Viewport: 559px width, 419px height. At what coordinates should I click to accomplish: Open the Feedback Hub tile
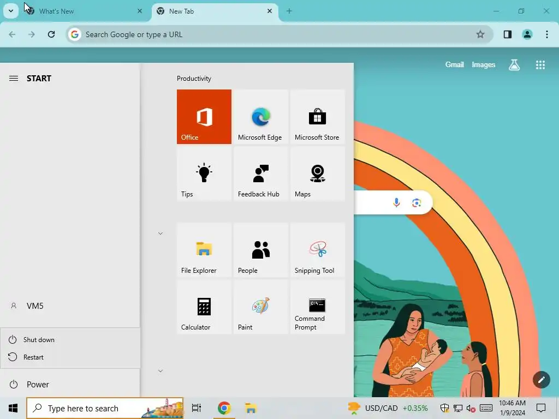pos(260,173)
